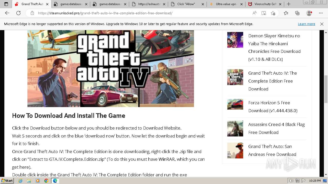Open the Collections icon
This screenshot has width=328, height=184.
pyautogui.click(x=297, y=13)
